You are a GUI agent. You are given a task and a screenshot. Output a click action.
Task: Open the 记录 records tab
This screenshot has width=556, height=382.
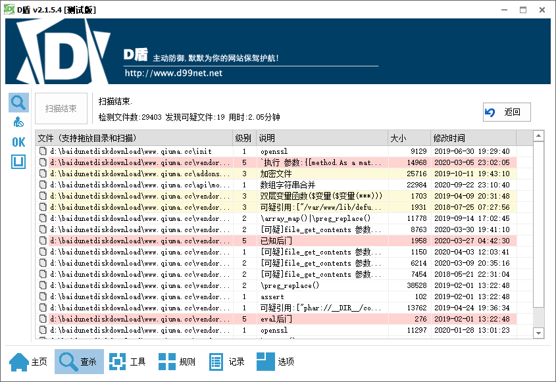click(x=226, y=362)
